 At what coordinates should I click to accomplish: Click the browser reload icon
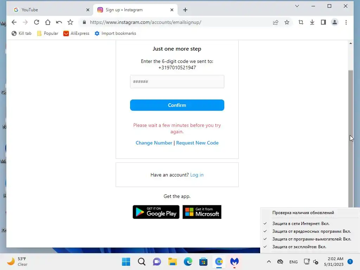click(x=37, y=22)
